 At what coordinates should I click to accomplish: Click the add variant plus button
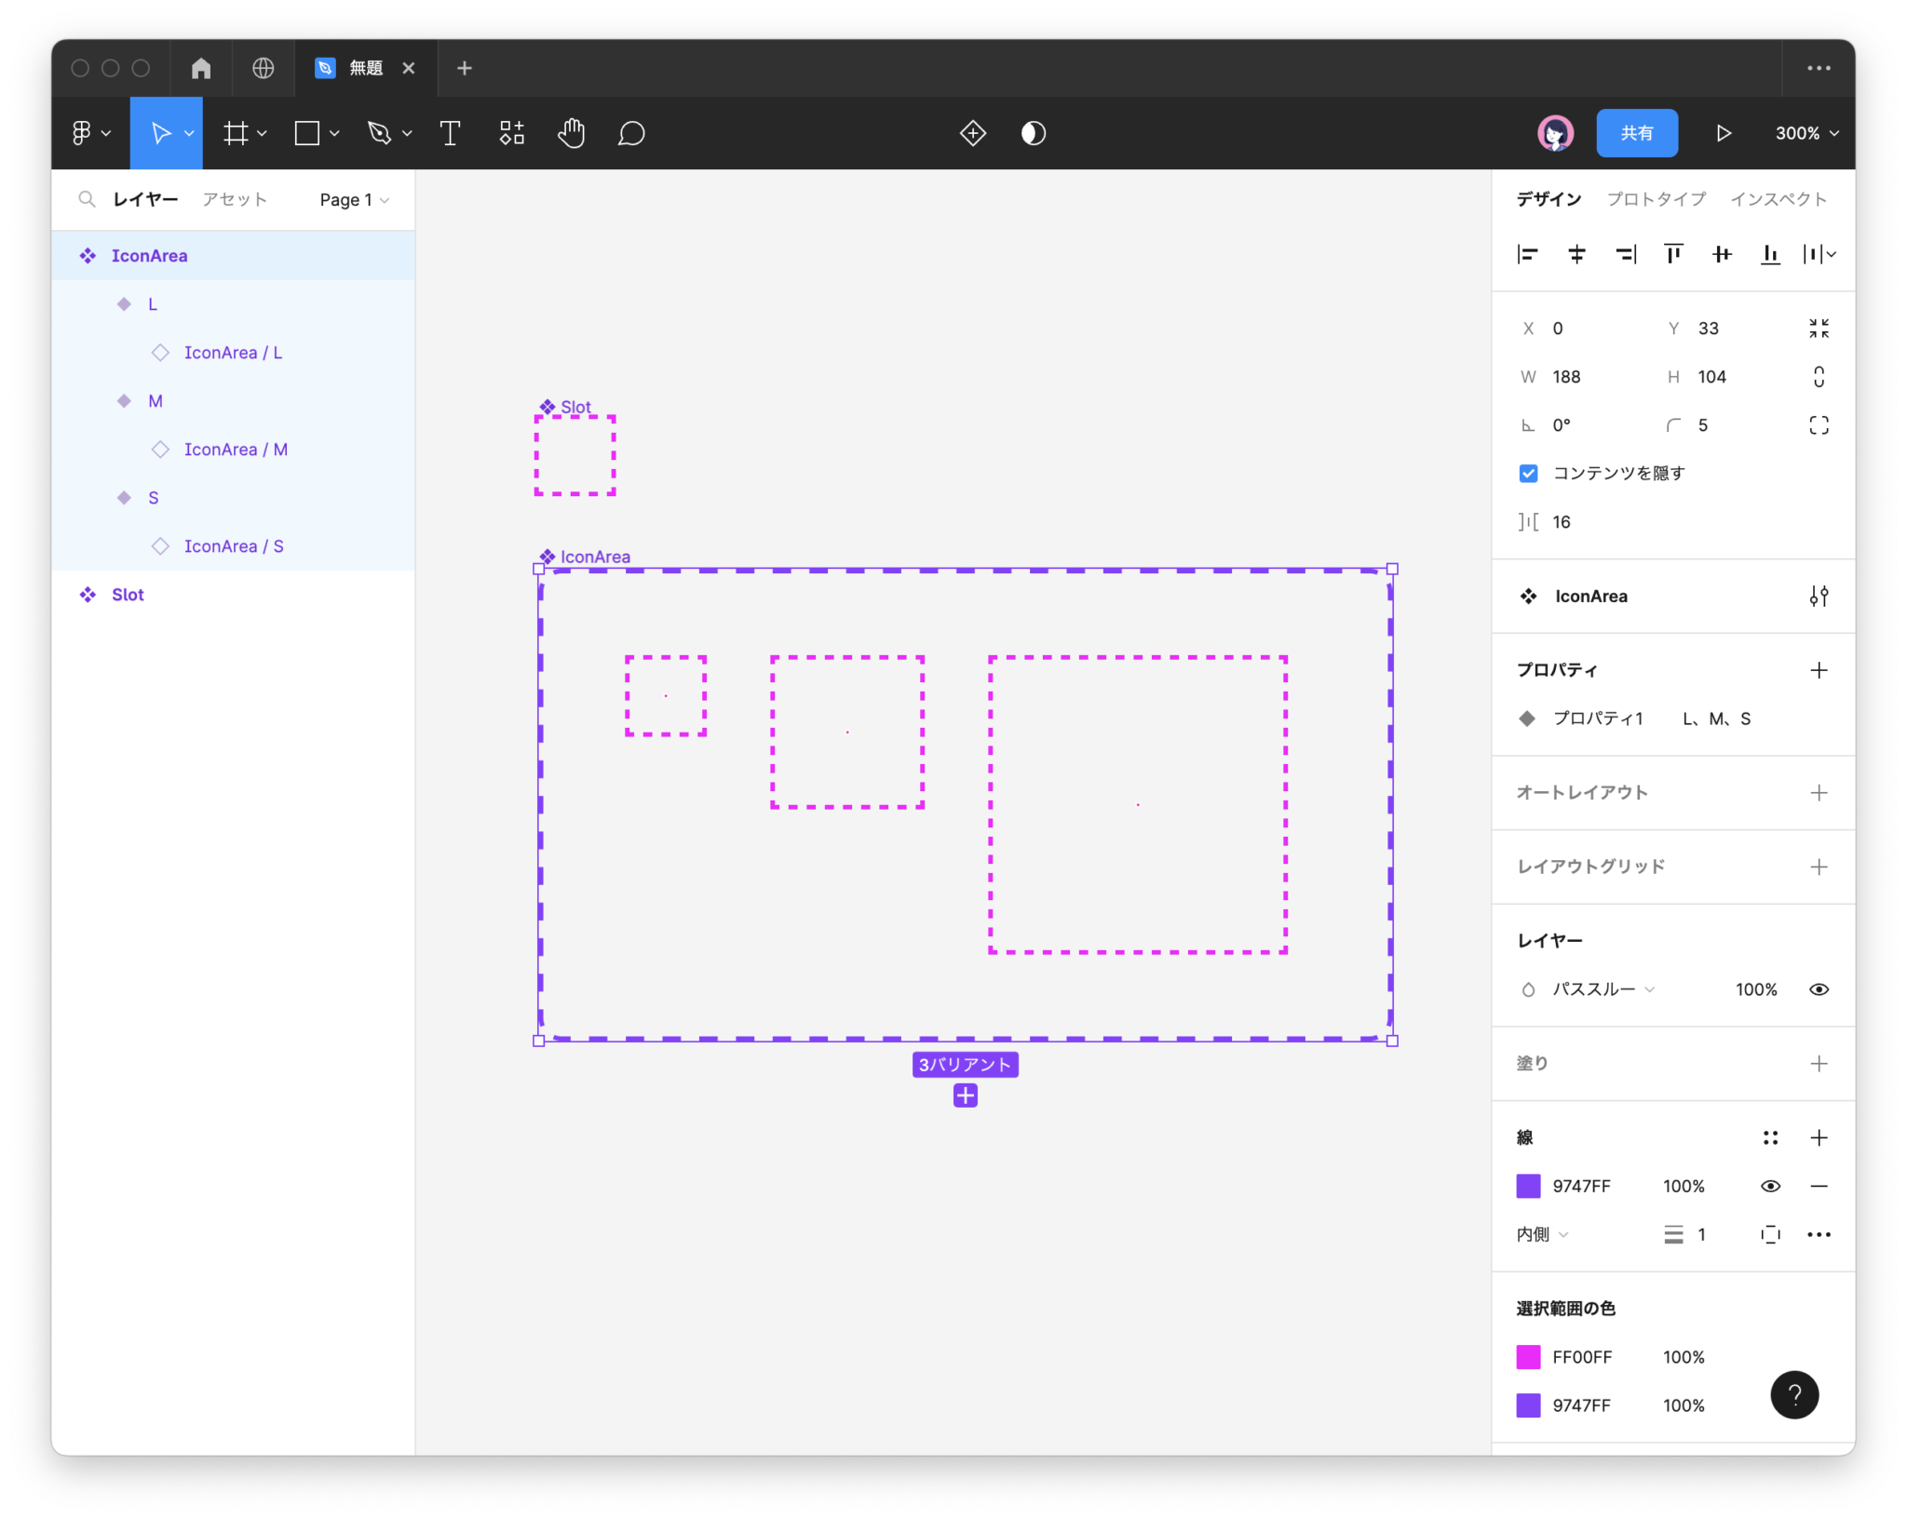(966, 1096)
